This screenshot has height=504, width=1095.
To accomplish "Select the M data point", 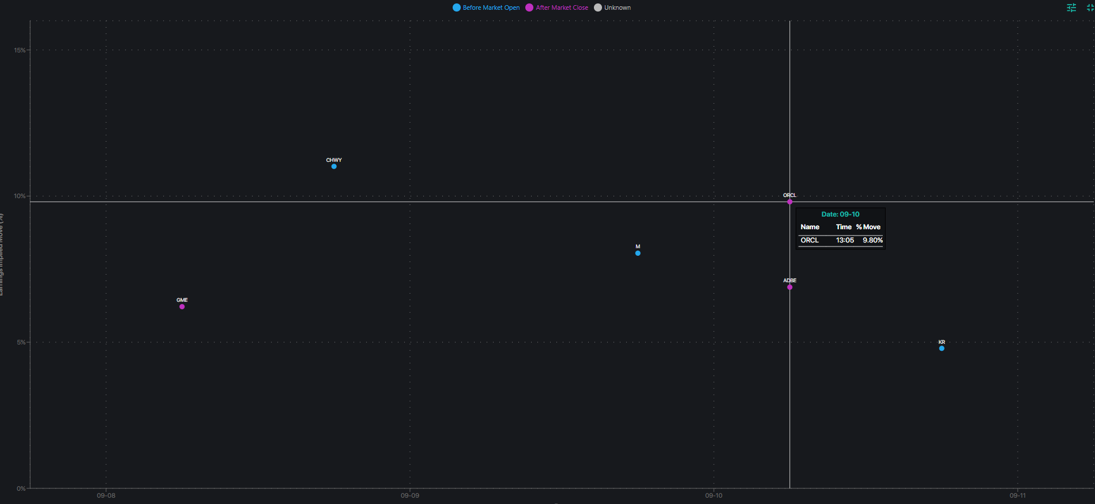I will [x=638, y=253].
